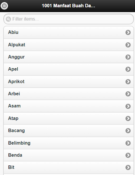The width and height of the screenshot is (135, 175).
Task: Tap the arrow icon beside Alpukat
Action: point(128,45)
